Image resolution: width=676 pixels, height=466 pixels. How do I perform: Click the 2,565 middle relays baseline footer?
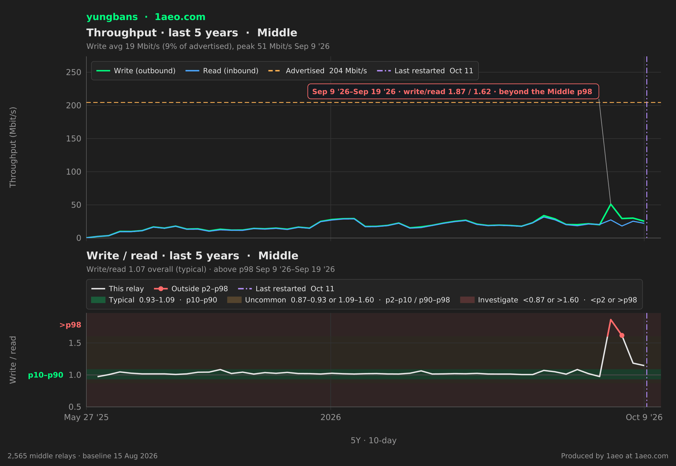point(83,456)
